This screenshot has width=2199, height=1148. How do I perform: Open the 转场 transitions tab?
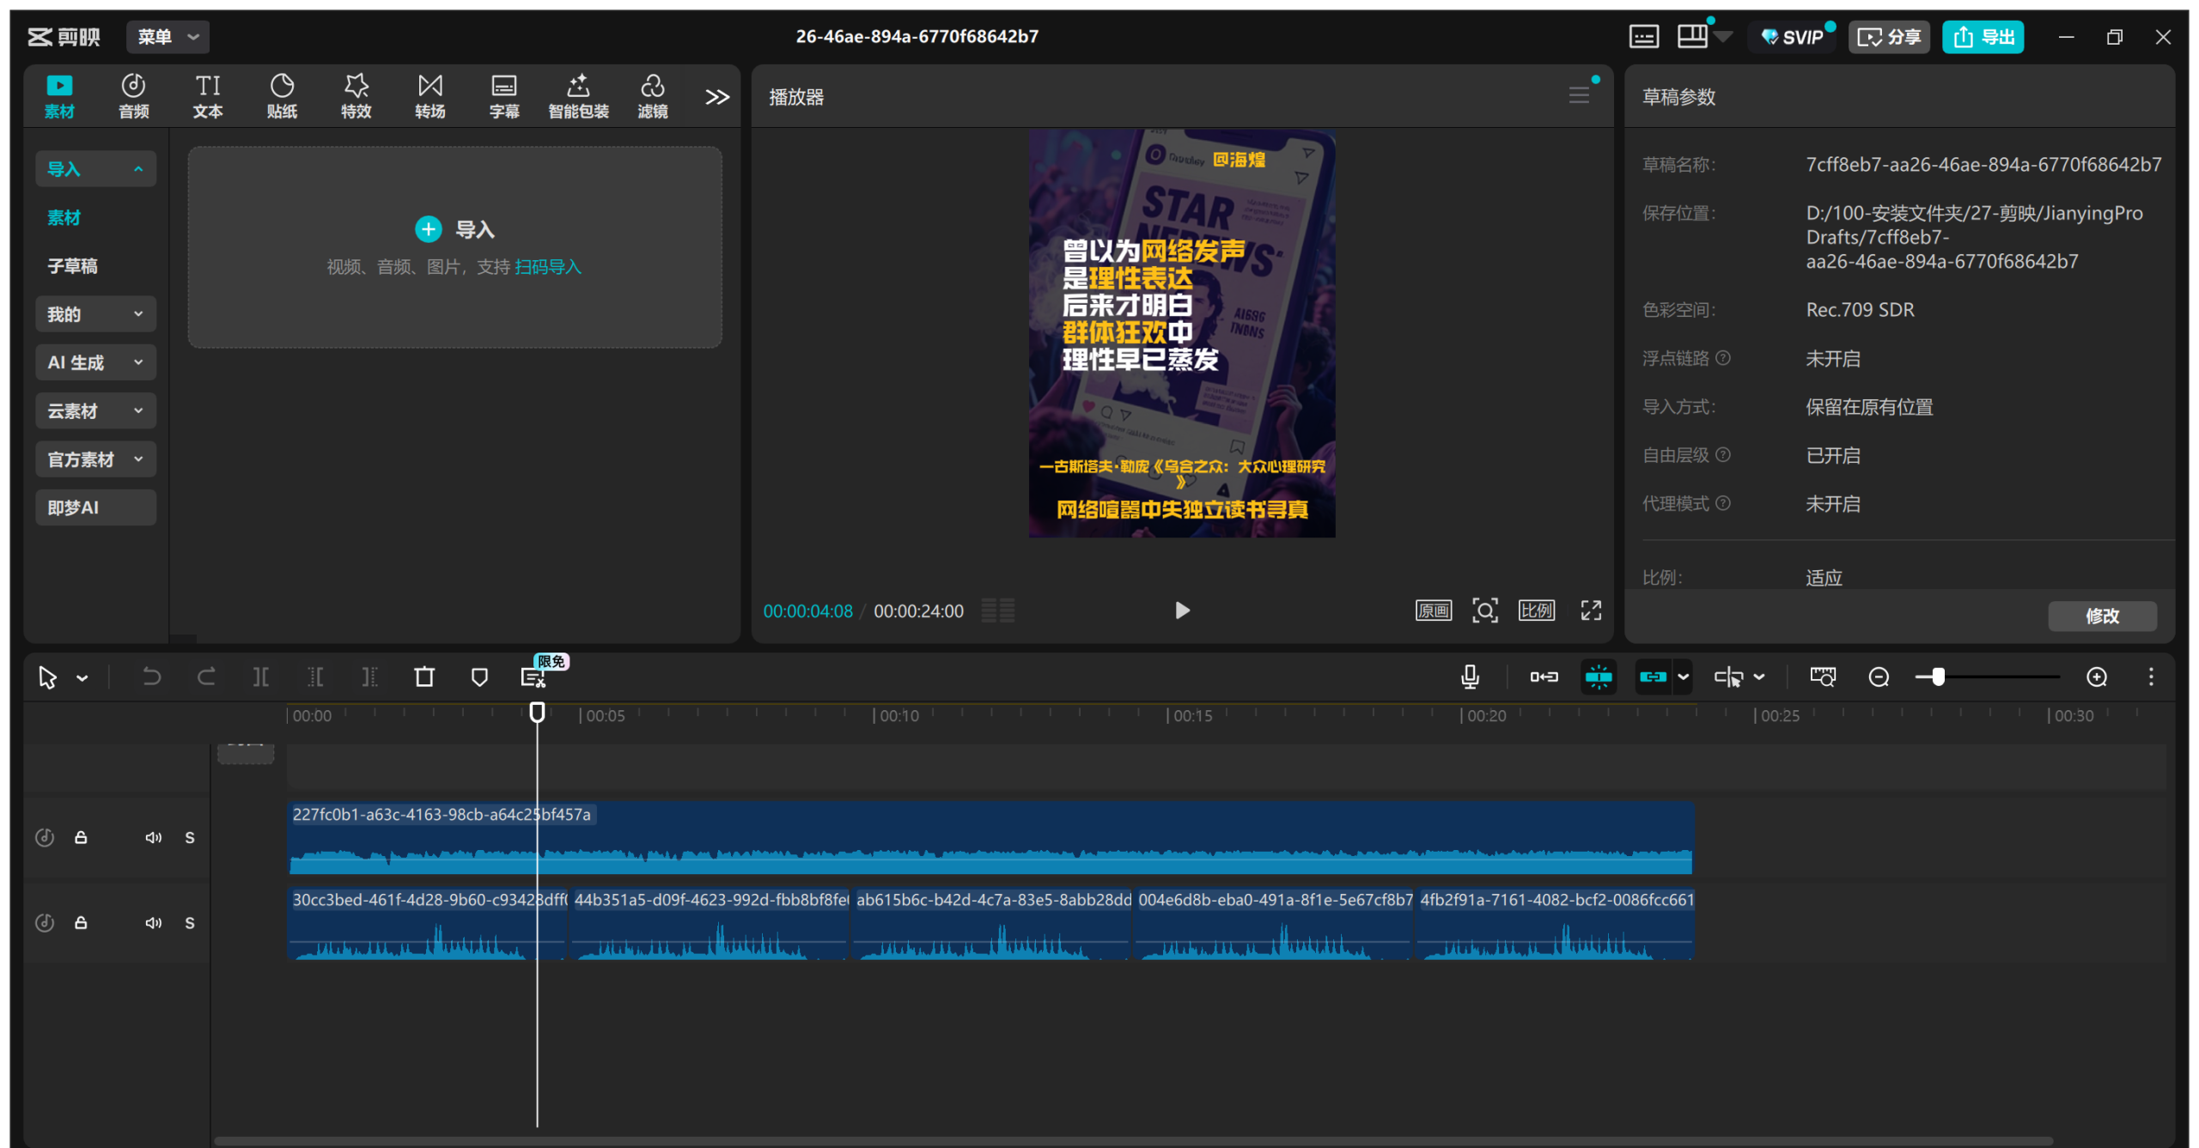click(429, 95)
